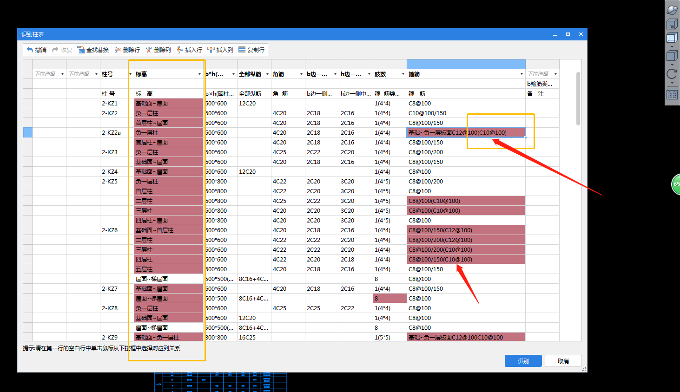The width and height of the screenshot is (680, 392).
Task: Open the b边一 column header dropdown
Action: pyautogui.click(x=335, y=74)
